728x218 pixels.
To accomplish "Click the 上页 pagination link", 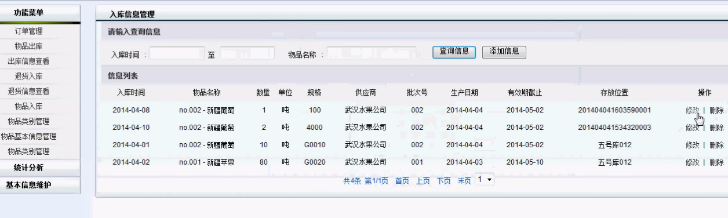I will (423, 181).
